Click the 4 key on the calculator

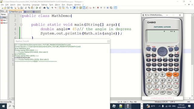(149, 81)
